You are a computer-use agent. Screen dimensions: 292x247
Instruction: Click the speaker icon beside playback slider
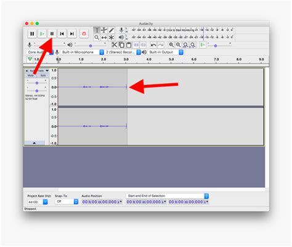pyautogui.click(x=70, y=45)
